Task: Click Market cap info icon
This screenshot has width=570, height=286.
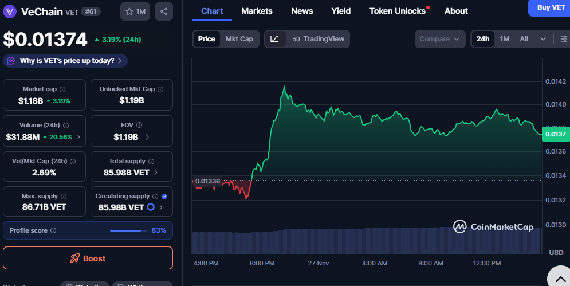Action: (x=62, y=89)
